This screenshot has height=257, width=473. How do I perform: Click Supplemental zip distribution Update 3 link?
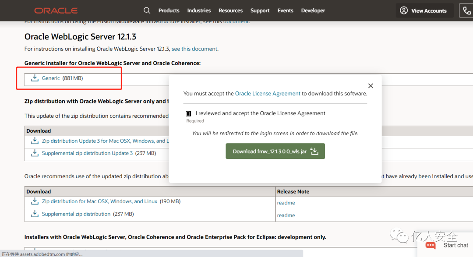pos(87,153)
